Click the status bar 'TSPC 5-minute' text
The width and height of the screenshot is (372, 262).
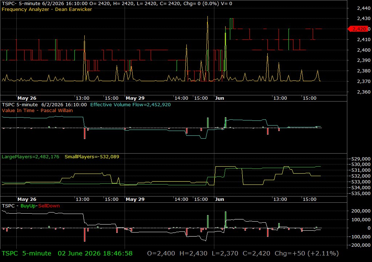[x=26, y=253]
